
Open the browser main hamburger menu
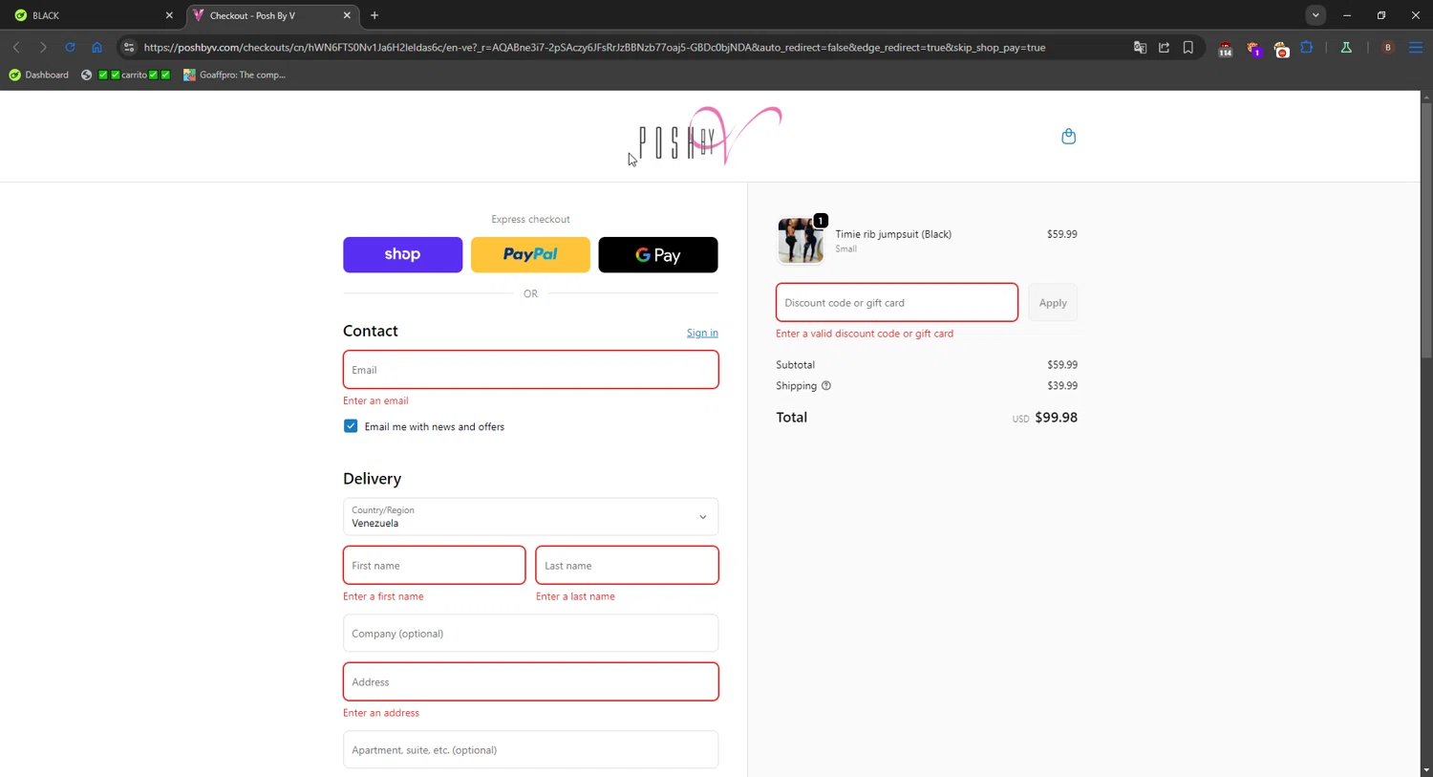pos(1416,47)
